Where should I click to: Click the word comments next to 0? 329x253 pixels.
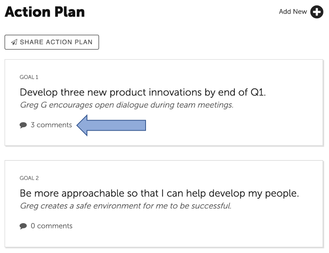pos(55,226)
